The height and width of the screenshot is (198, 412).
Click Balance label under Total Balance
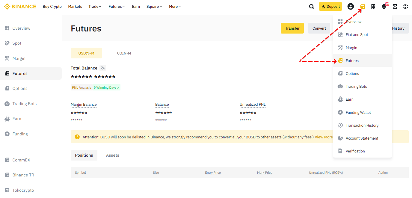[x=162, y=105]
